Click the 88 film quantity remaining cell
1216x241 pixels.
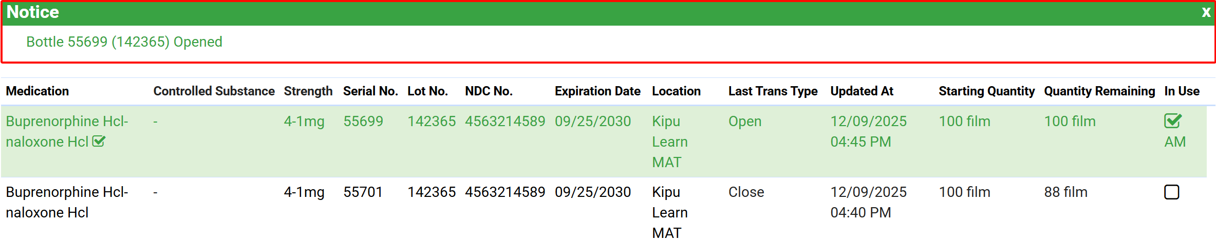pyautogui.click(x=1065, y=192)
